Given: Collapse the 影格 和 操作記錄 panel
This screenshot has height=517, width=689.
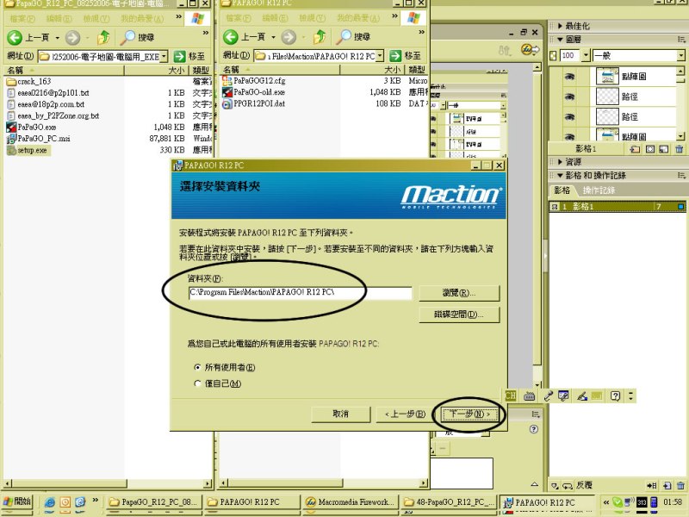Looking at the screenshot, I should (561, 176).
